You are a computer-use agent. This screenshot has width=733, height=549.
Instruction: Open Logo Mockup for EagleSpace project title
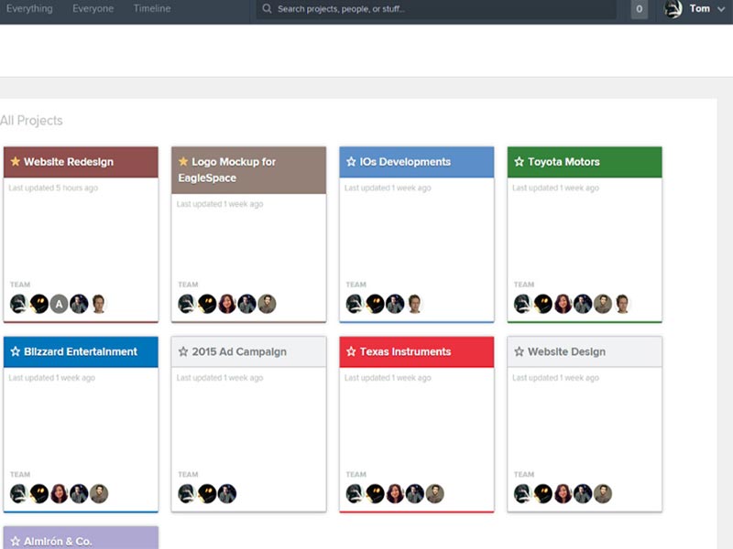tap(226, 169)
